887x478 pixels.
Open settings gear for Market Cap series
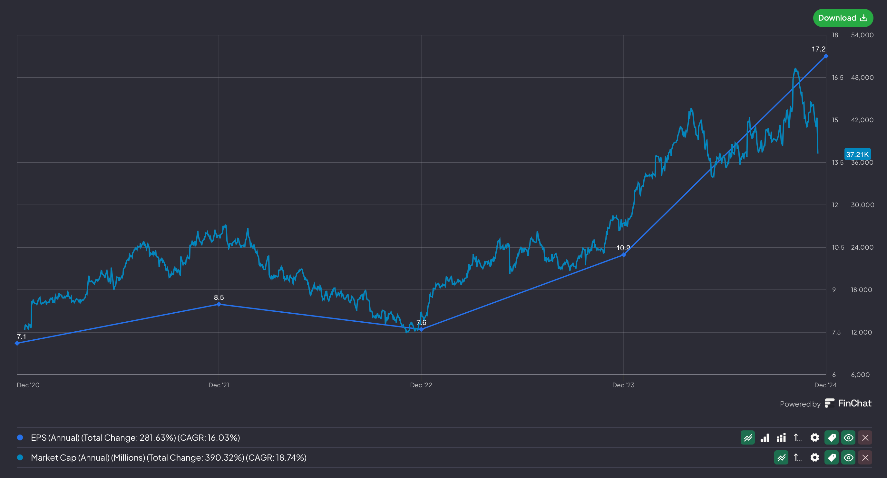pyautogui.click(x=814, y=457)
